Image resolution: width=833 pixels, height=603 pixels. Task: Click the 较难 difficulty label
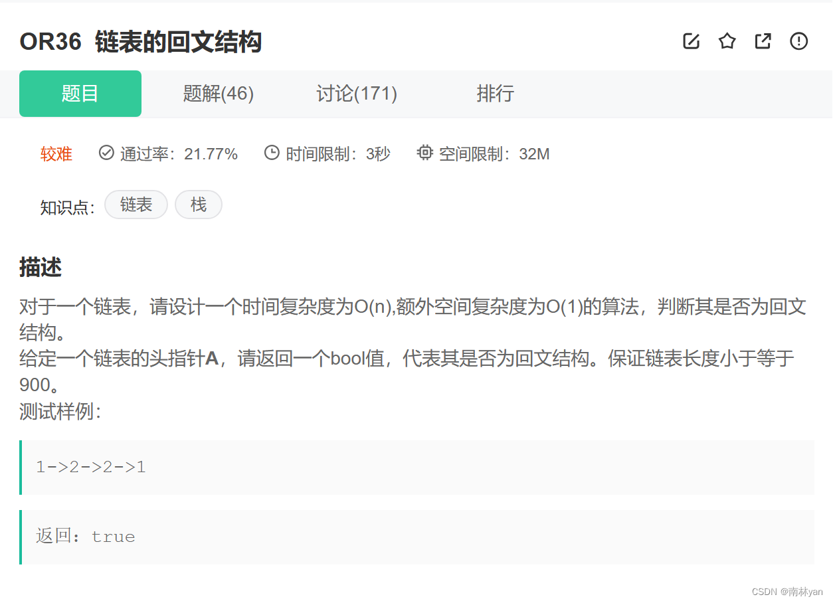[x=56, y=153]
